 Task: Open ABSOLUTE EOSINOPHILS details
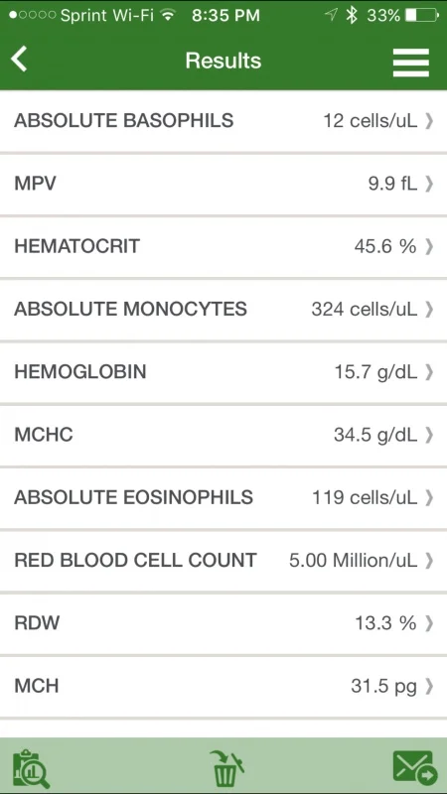(223, 498)
